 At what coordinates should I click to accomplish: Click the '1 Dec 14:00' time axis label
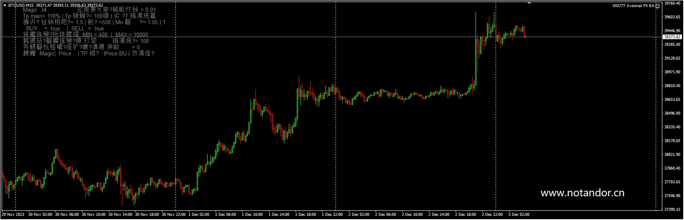click(279, 215)
